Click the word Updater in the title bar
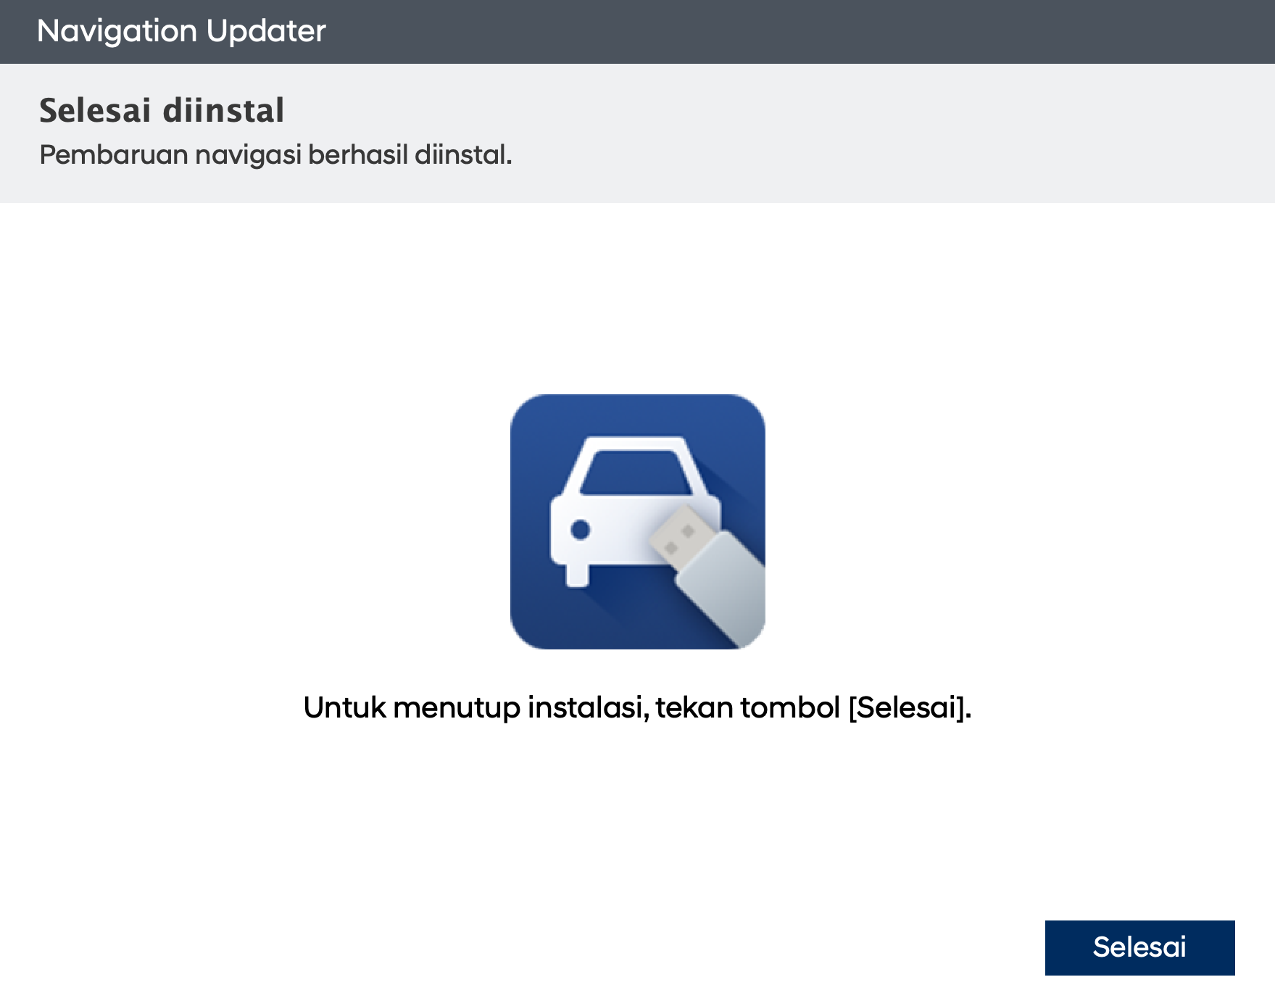 click(265, 31)
